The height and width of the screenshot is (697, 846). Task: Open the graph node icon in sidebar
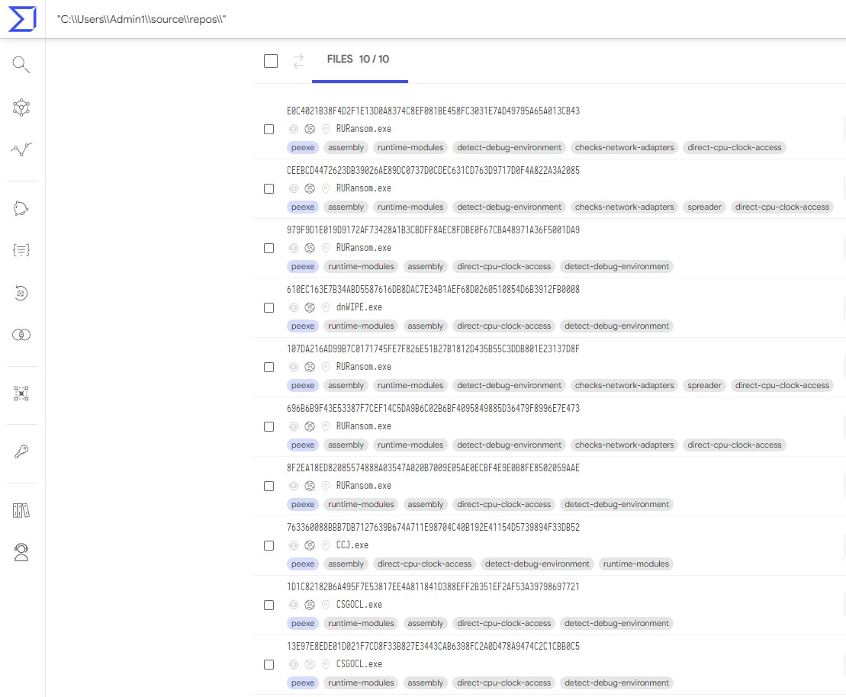coord(21,108)
